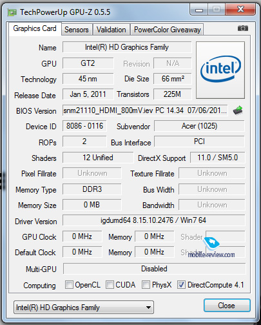Click the GPU-Z title bar app icon

12,12
